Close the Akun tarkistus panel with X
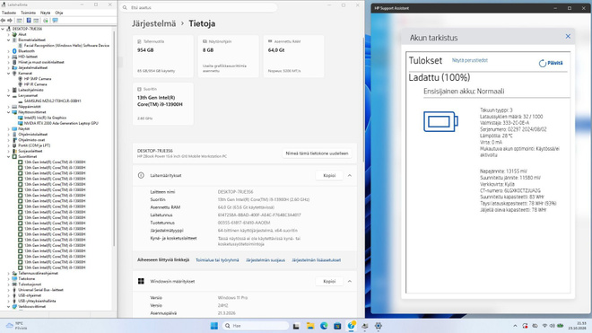 (568, 36)
